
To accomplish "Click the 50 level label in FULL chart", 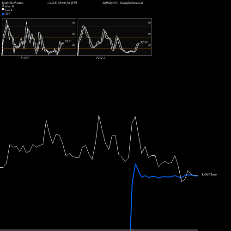I will tap(149, 34).
